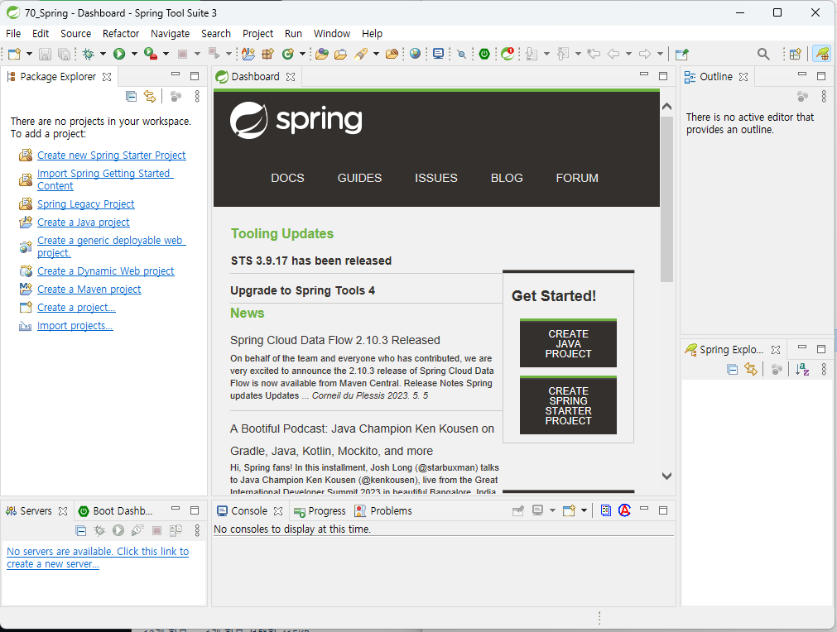Open flashlight Search dropdown arrow

tap(376, 54)
